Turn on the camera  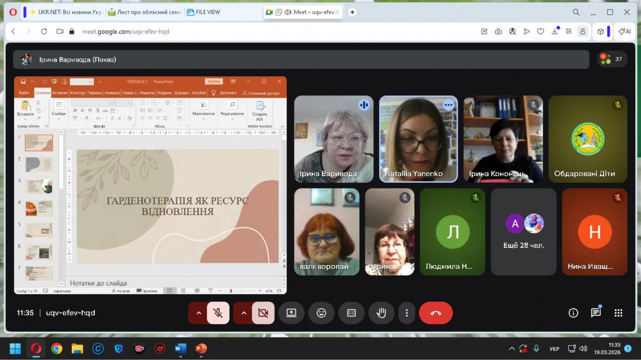click(263, 313)
